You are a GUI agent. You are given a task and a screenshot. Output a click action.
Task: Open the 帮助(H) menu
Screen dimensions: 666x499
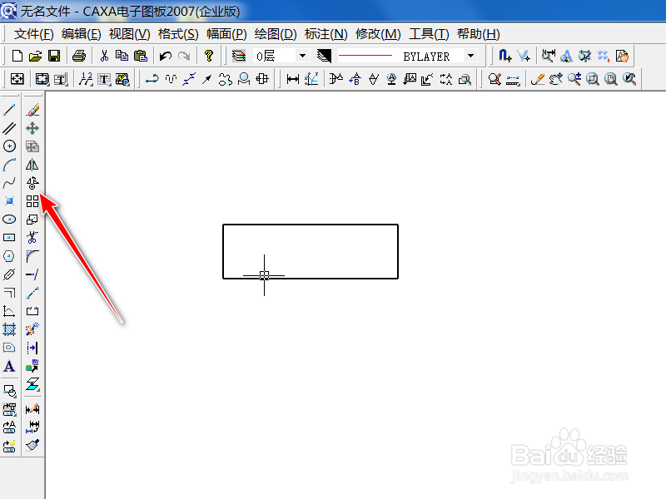478,34
